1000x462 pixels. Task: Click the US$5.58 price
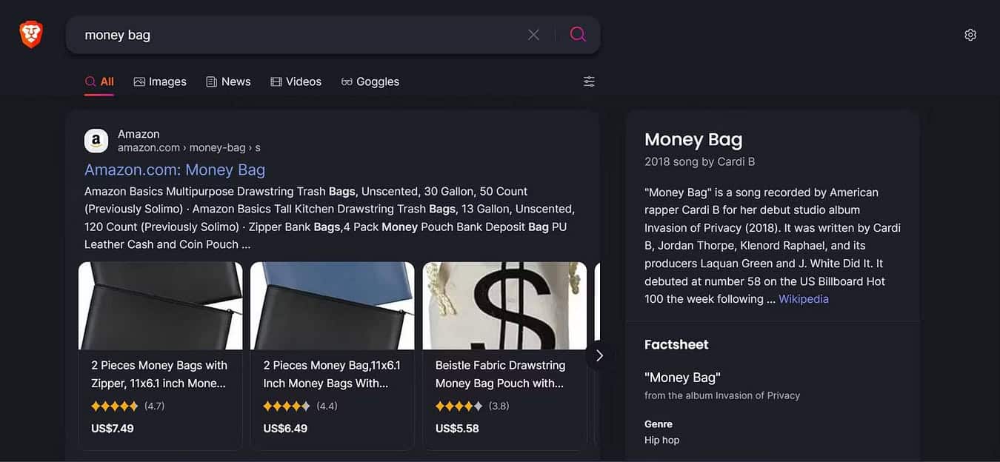(457, 428)
